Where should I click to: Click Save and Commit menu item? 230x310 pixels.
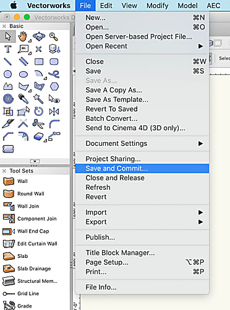142,169
